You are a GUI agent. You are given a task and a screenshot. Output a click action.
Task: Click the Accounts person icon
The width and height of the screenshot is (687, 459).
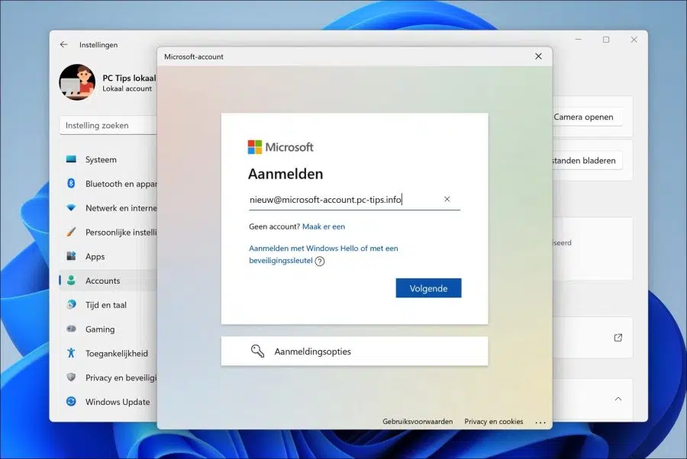(x=71, y=281)
